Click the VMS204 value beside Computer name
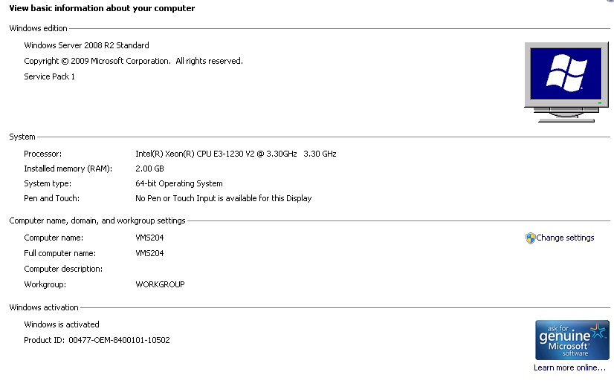This screenshot has width=614, height=389. click(x=149, y=238)
